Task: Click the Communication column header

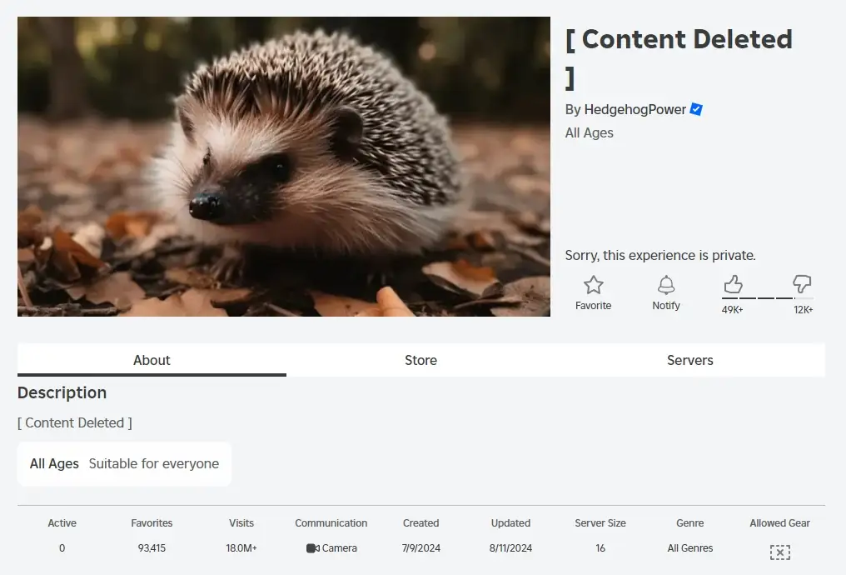Action: 331,523
